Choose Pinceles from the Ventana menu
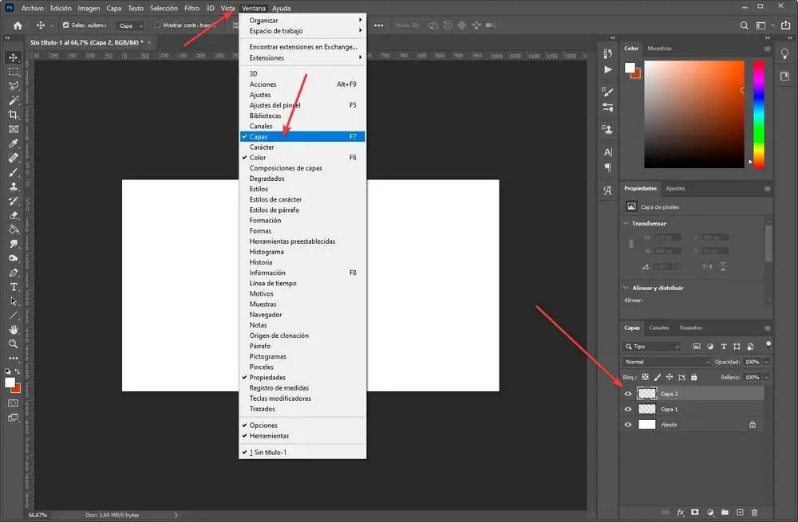 coord(302,367)
